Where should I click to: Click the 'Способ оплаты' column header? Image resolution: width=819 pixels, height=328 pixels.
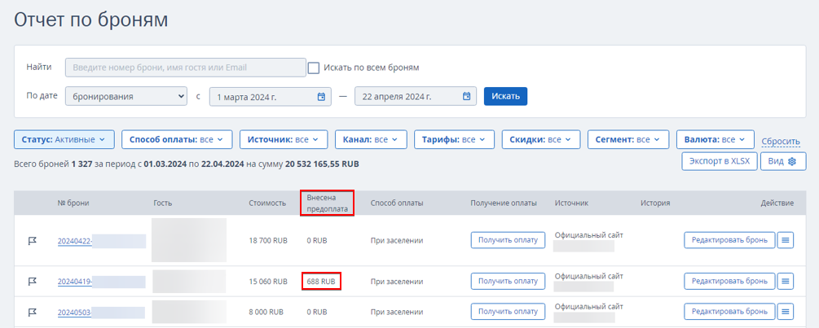pos(396,203)
